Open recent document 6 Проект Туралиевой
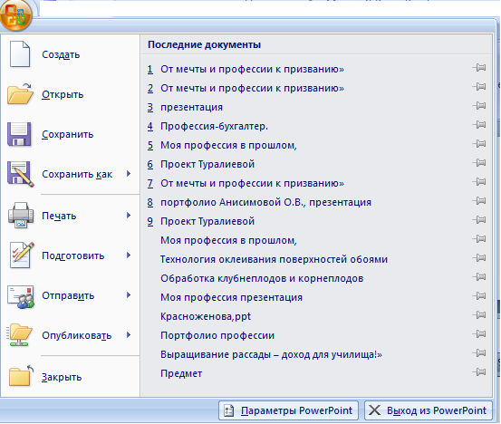 coord(200,164)
